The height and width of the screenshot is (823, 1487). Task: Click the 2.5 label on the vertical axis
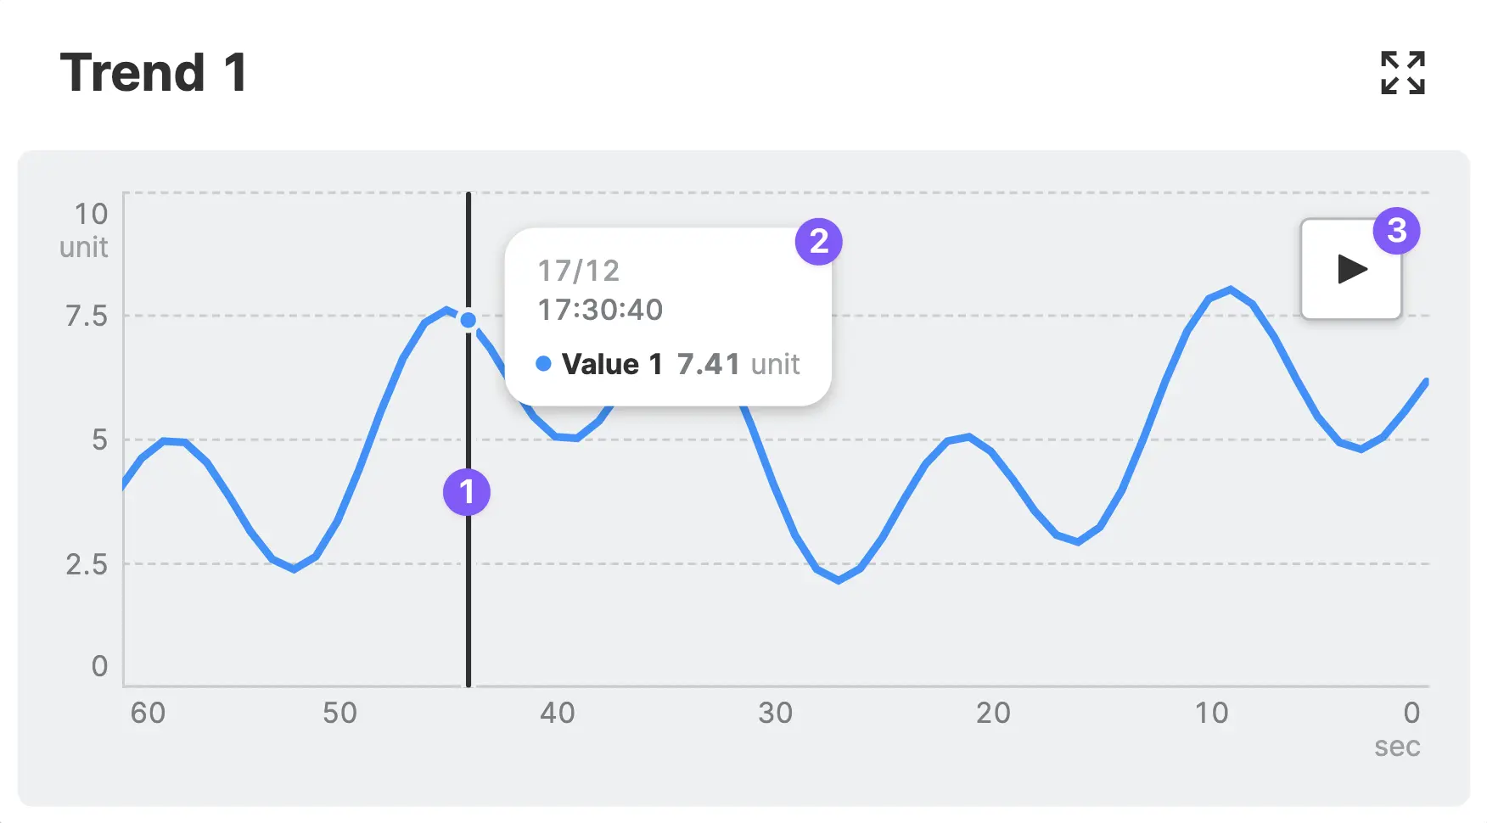[87, 564]
